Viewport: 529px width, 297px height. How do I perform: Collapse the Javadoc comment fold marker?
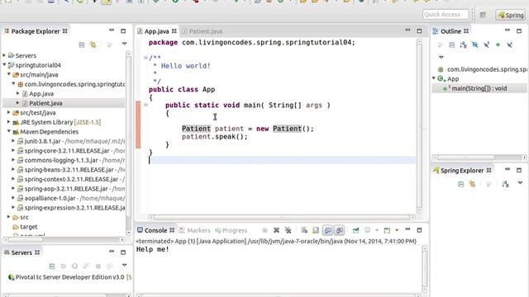(x=145, y=58)
